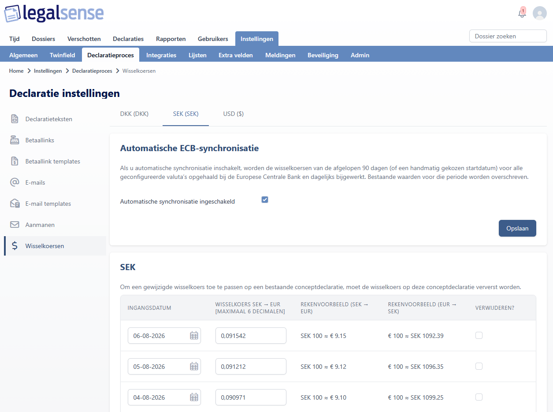Tick Verwijderen checkbox for 04-08-2026 row
The height and width of the screenshot is (412, 553).
tap(479, 397)
